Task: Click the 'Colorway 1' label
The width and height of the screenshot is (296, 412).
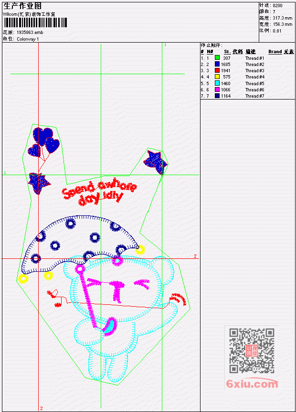Action: coord(28,39)
